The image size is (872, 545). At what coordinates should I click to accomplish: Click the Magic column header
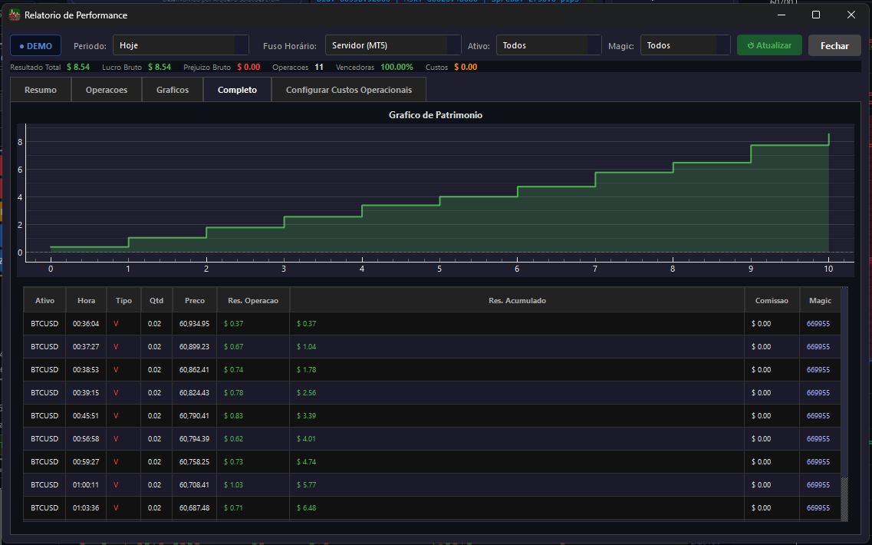[x=820, y=300]
